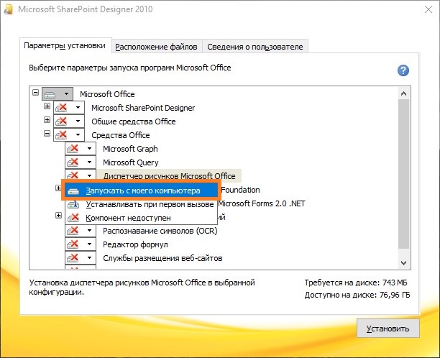Select Распознавание символов (OCR) item
This screenshot has height=358, width=440.
[x=160, y=231]
